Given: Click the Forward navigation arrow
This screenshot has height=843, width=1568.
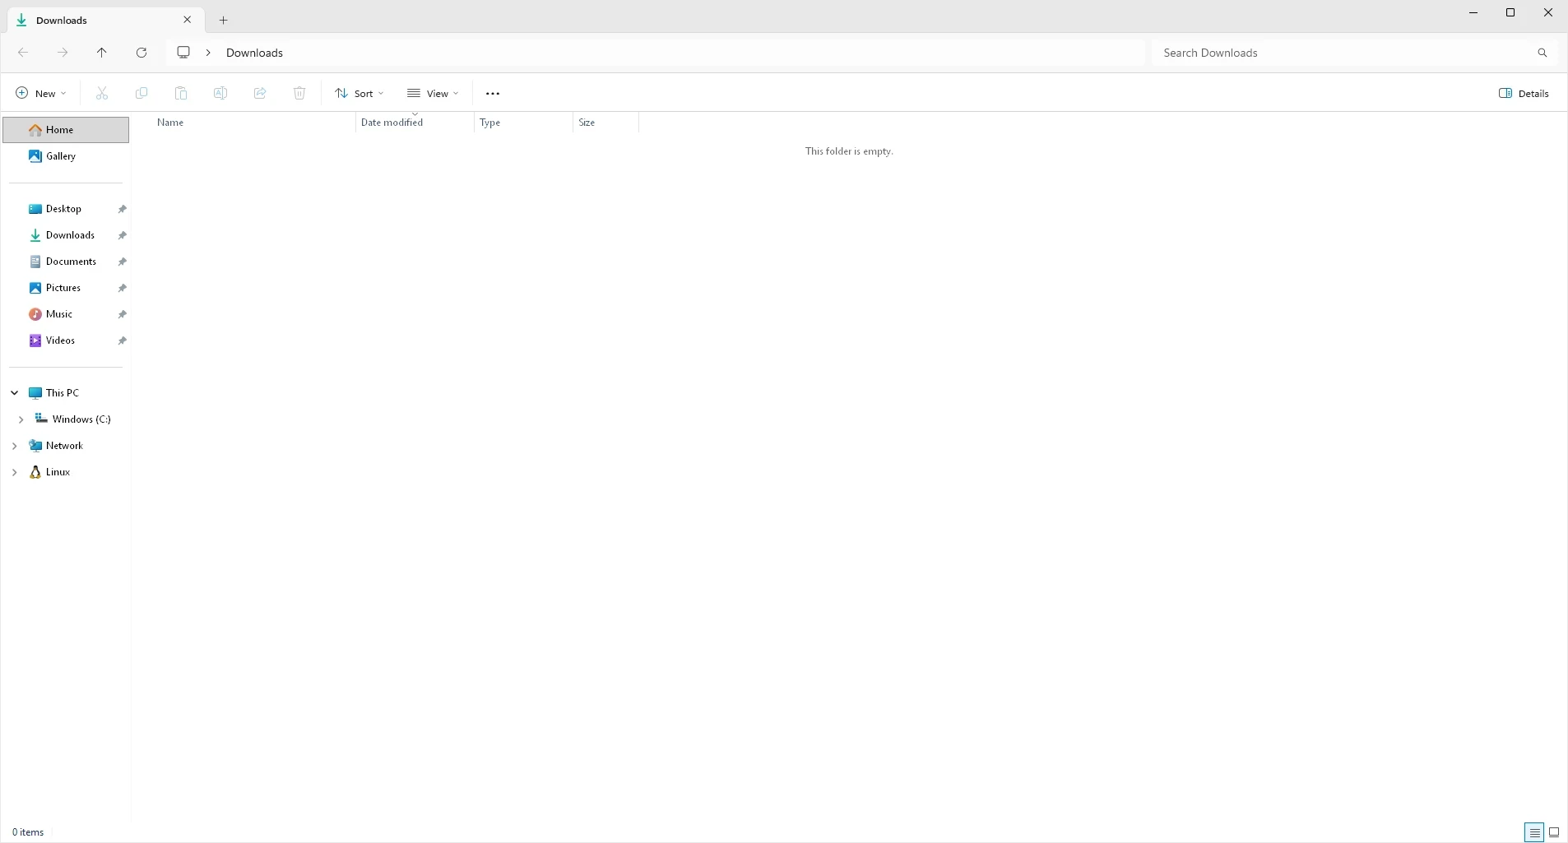Looking at the screenshot, I should [63, 53].
